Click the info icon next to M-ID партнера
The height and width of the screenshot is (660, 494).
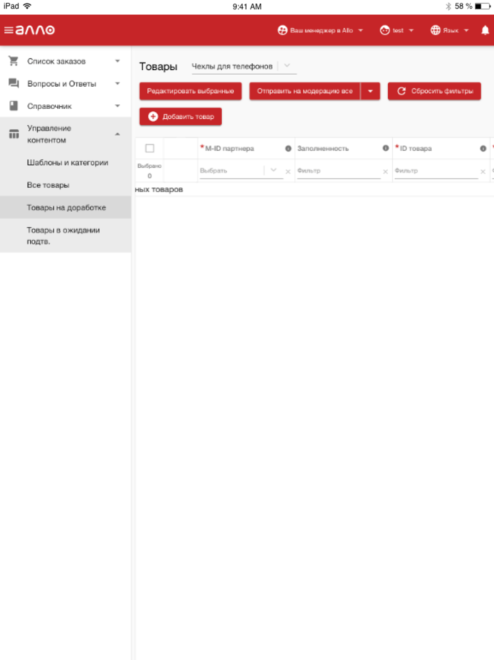pos(288,148)
